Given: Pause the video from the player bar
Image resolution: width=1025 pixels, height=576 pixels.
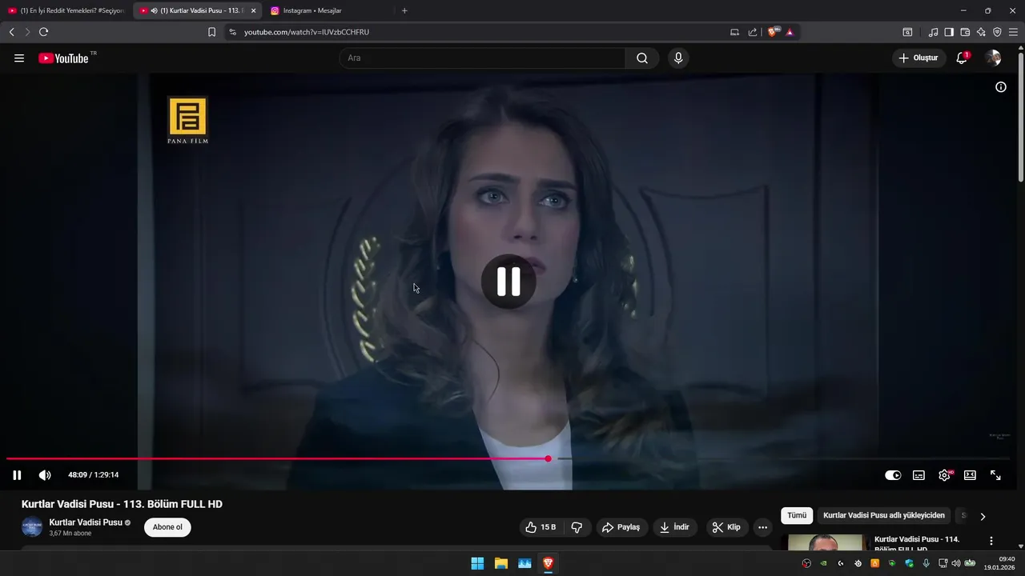Looking at the screenshot, I should coord(17,475).
